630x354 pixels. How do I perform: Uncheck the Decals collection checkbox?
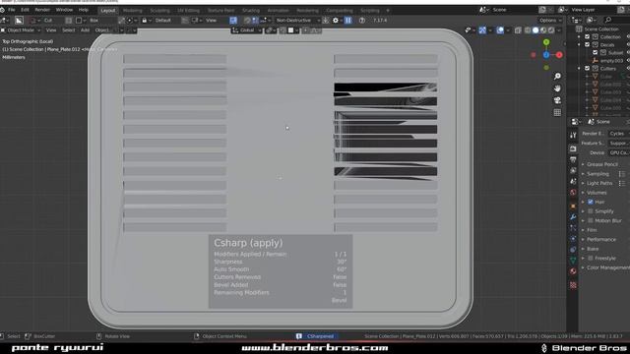(587, 44)
